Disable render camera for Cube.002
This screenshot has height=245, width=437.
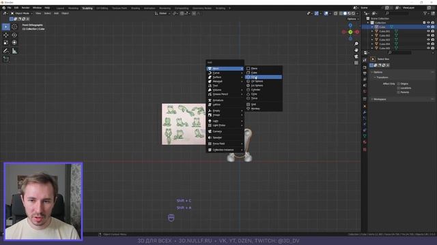point(432,35)
